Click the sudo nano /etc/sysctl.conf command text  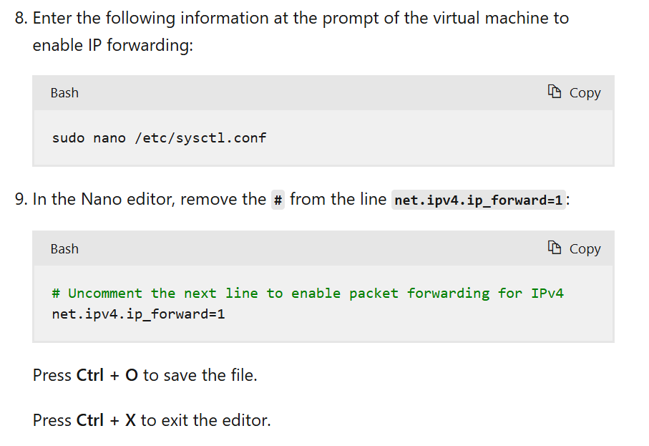point(160,138)
